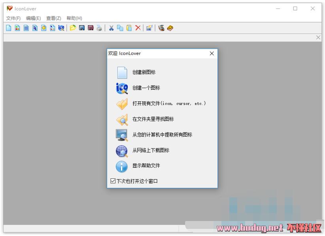This screenshot has height=236, width=325.
Task: Close the panel bar below the toolbar
Action: (318, 37)
